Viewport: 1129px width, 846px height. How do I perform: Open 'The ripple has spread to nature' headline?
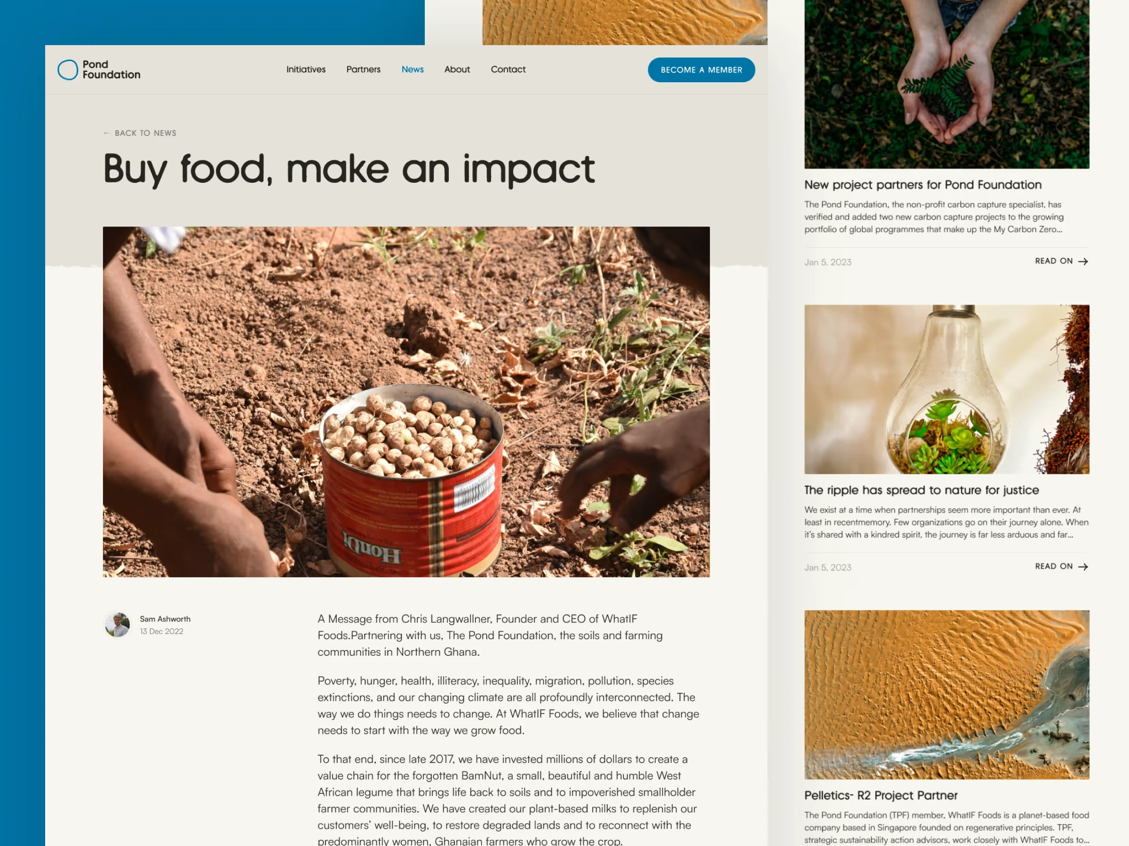click(921, 491)
